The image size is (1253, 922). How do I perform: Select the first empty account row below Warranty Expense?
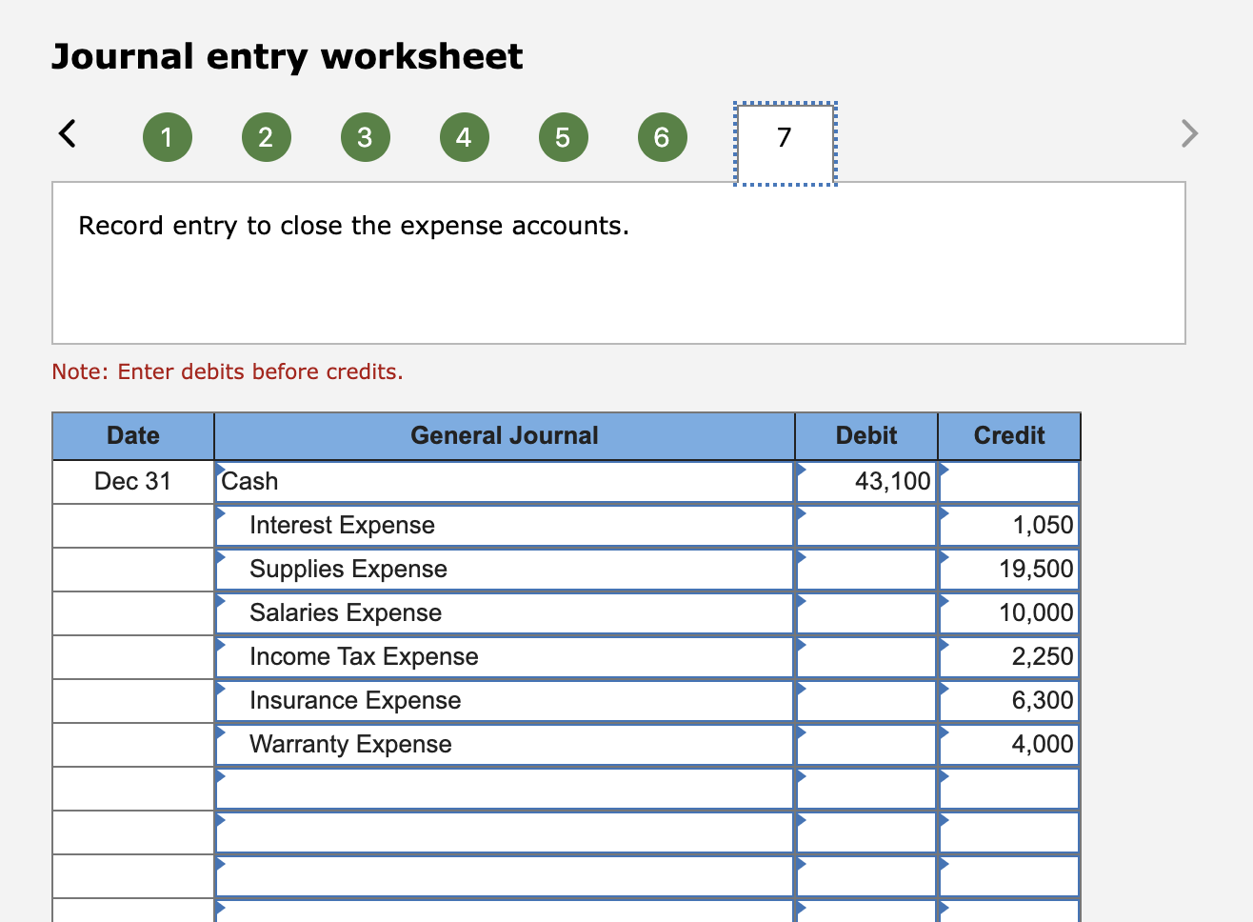point(505,789)
